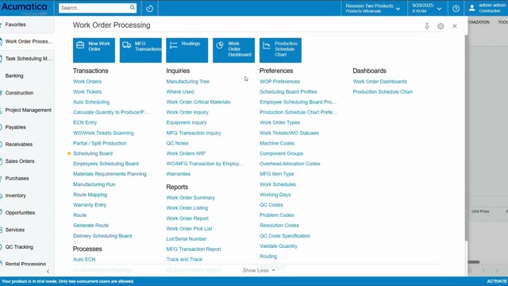The height and width of the screenshot is (286, 508).
Task: Open the Work Tickets link
Action: 87,92
